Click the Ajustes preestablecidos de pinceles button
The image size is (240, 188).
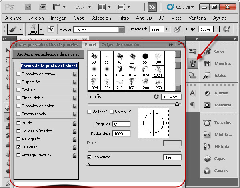pyautogui.click(x=48, y=54)
